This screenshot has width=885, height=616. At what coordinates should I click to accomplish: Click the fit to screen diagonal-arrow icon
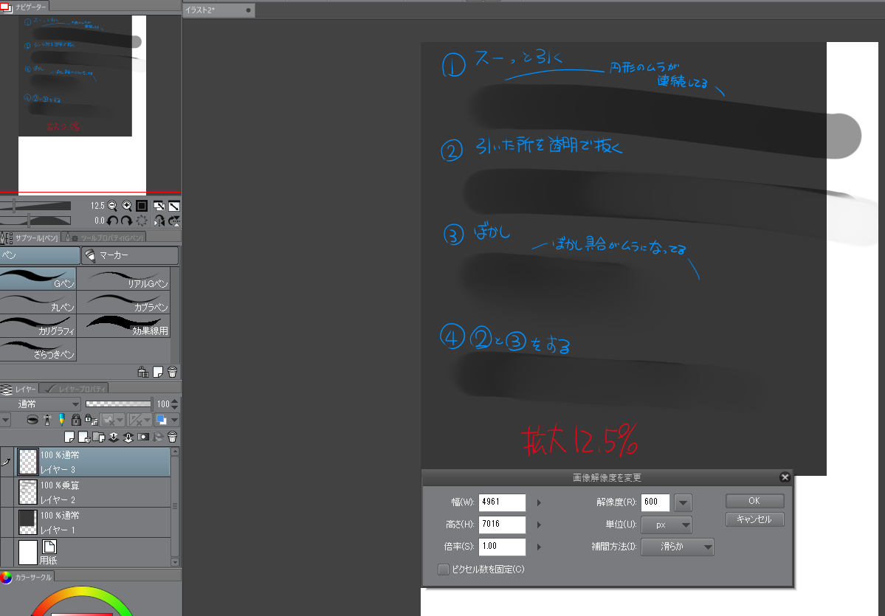(x=174, y=206)
